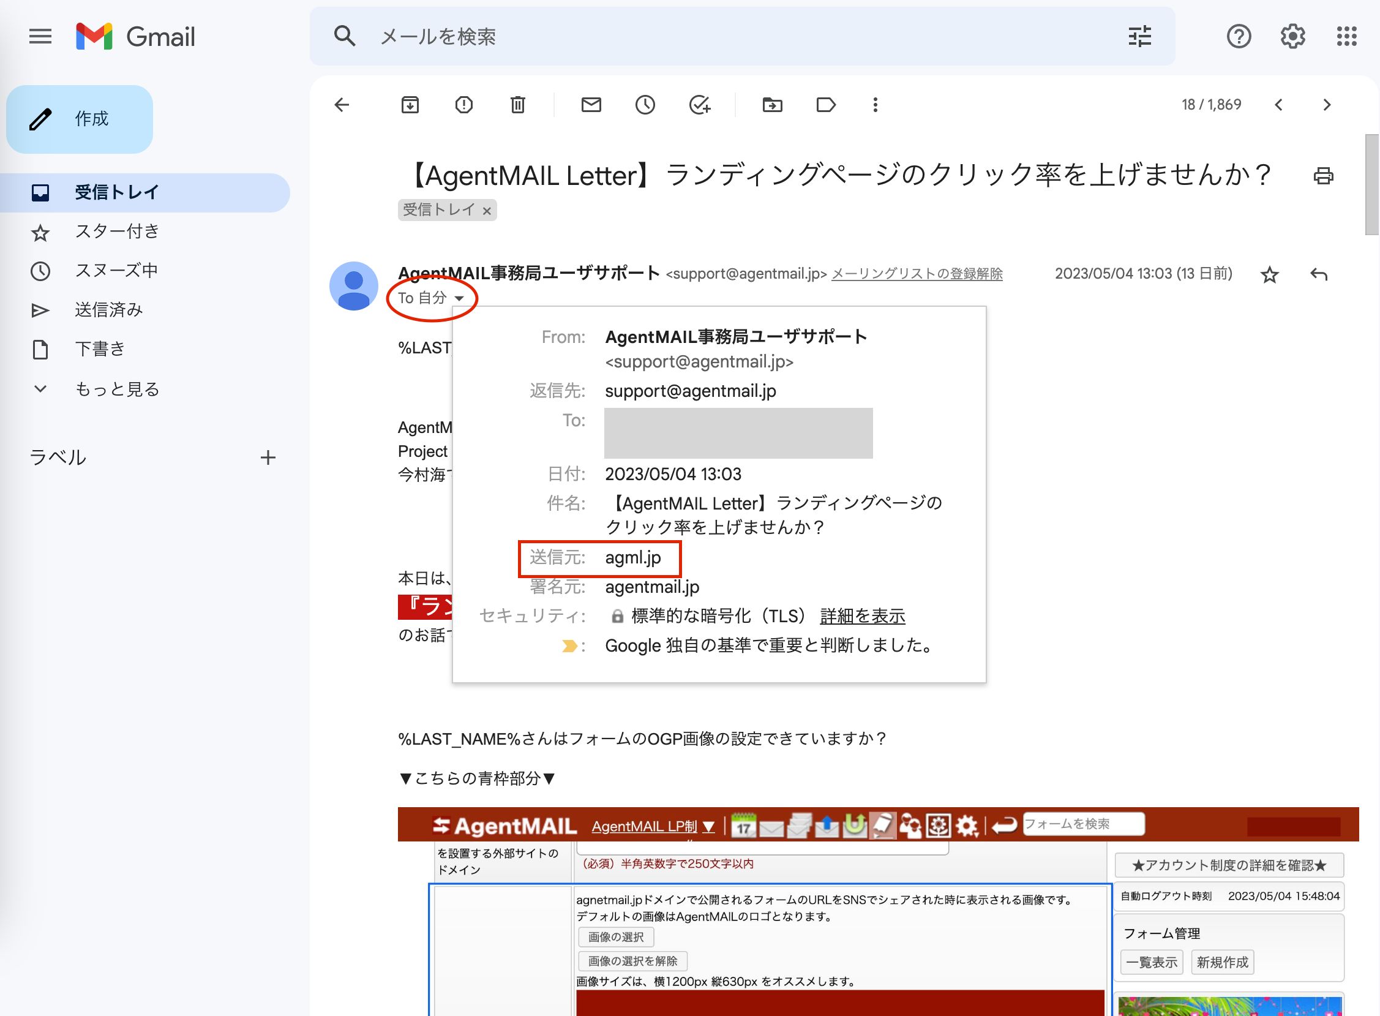
Task: Remove 受信トレイ label with x
Action: [487, 211]
